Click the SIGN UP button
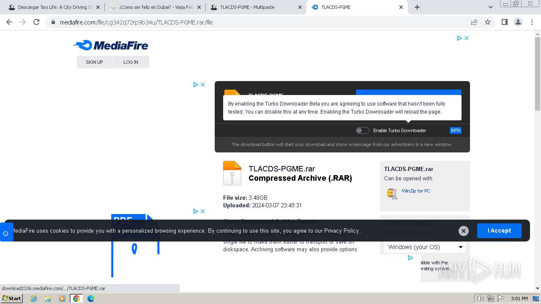 coord(95,62)
